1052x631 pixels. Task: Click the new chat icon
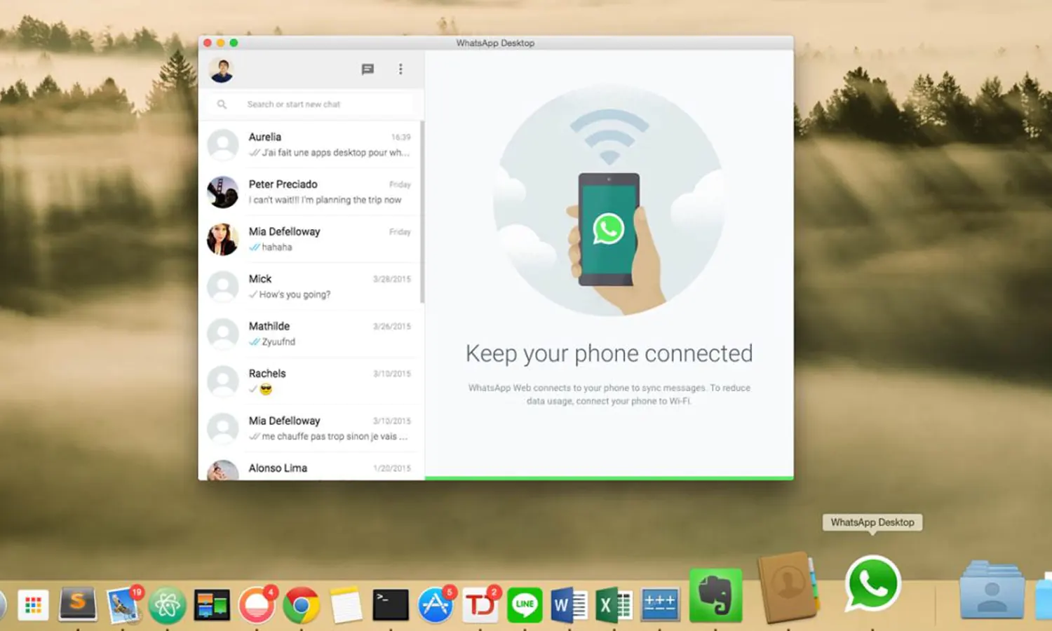point(367,69)
